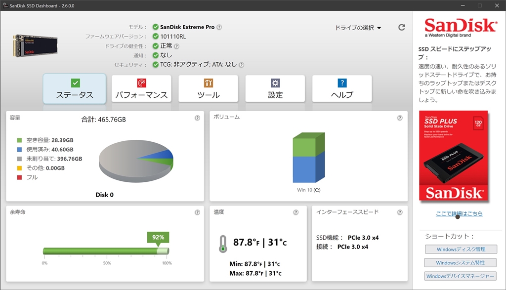Click the red フル legend swatch
This screenshot has width=506, height=290.
[19, 177]
